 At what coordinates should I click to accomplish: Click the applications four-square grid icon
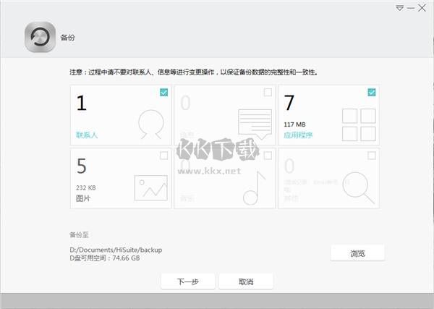coord(358,125)
